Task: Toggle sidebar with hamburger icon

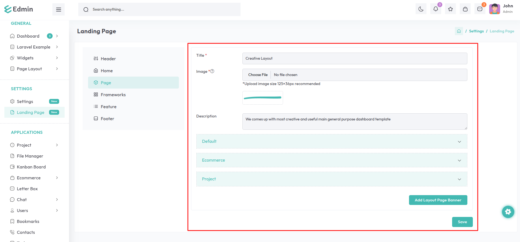Action: click(x=58, y=10)
